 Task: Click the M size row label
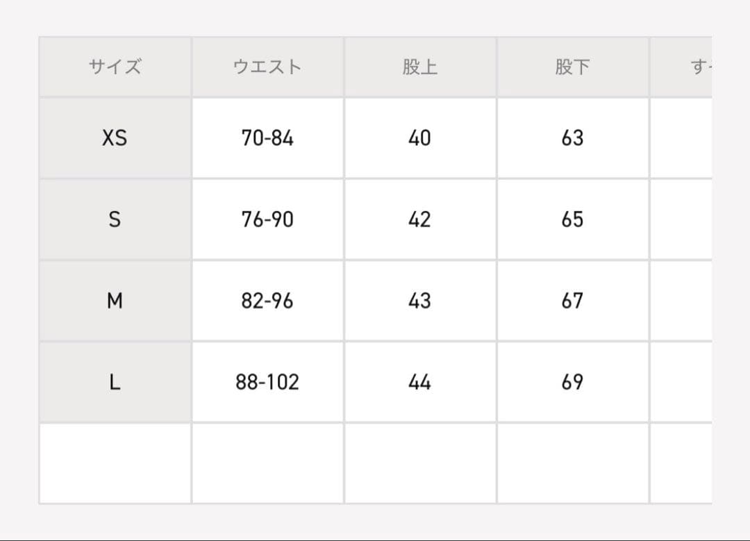(x=115, y=301)
